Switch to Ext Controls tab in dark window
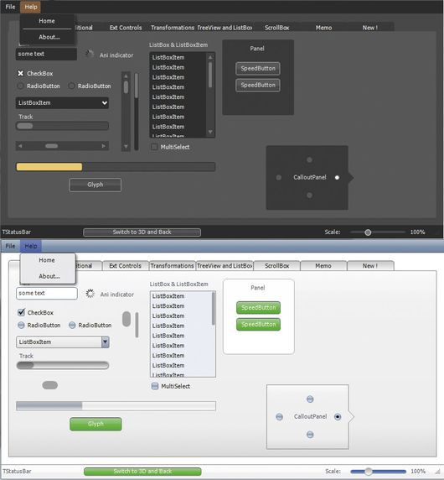444x480 pixels. coord(126,28)
